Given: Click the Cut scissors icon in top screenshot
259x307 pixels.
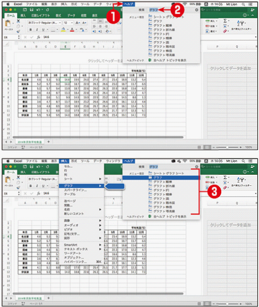Looking at the screenshot, I should tap(18, 21).
